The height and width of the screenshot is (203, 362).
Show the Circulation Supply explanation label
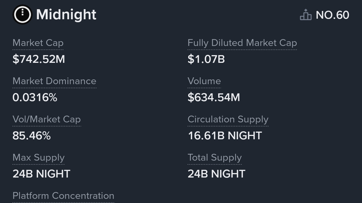tap(228, 119)
